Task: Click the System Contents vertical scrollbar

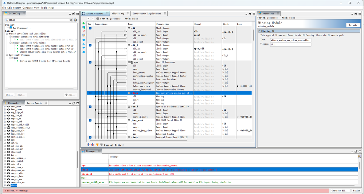Action: (254, 35)
